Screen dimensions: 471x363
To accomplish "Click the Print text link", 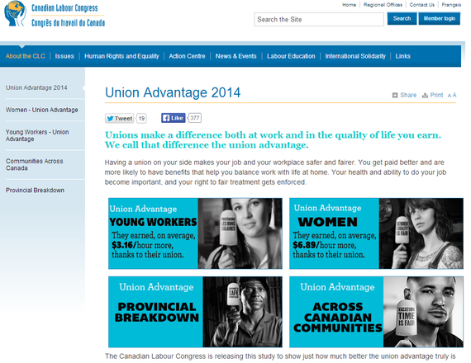I will point(436,95).
